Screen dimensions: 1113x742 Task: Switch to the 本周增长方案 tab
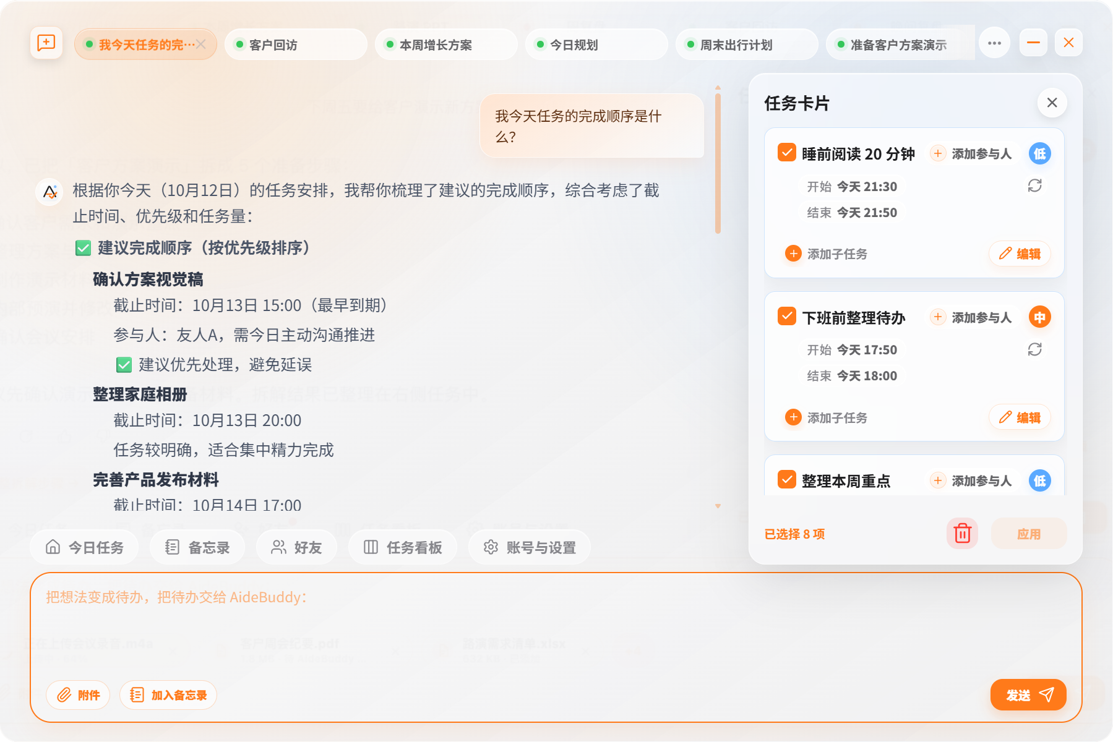[x=446, y=45]
